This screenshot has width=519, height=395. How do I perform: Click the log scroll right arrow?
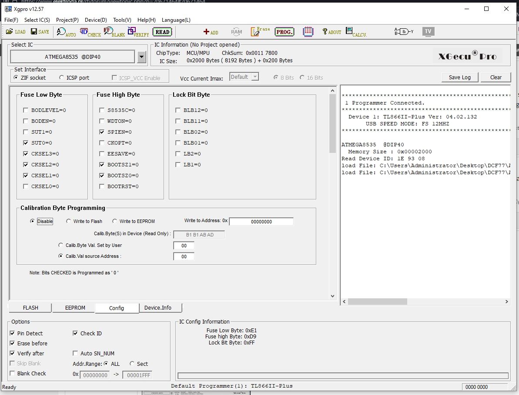pyautogui.click(x=506, y=301)
